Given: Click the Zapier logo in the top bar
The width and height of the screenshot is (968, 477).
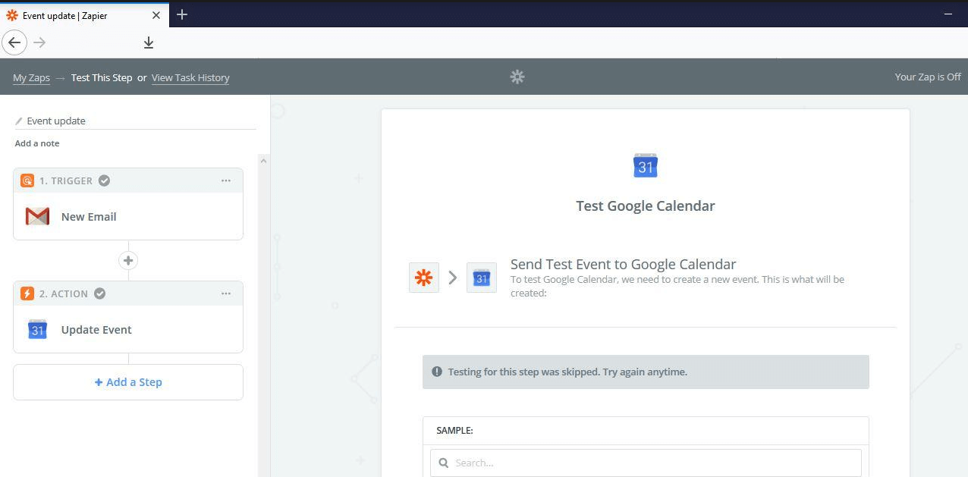Looking at the screenshot, I should (x=517, y=77).
